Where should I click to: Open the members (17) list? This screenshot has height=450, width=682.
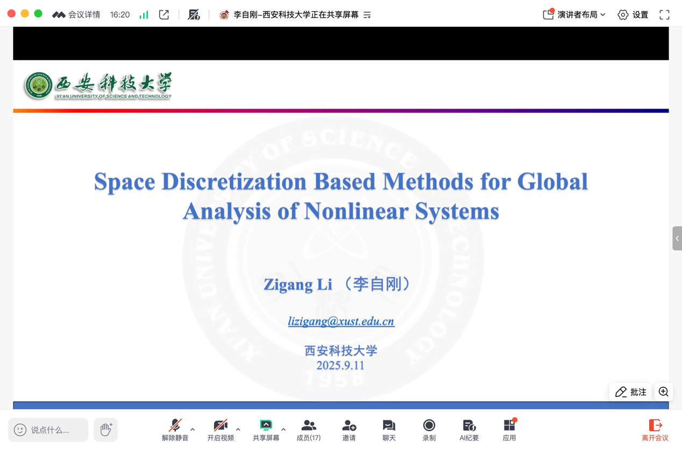click(x=308, y=430)
